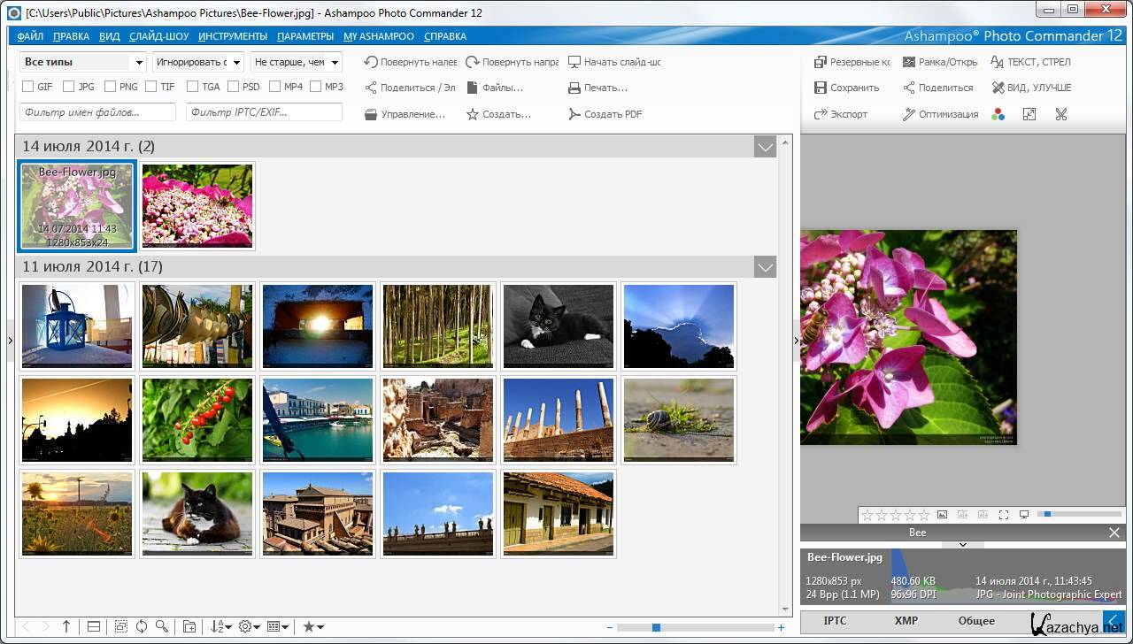Viewport: 1133px width, 644px height.
Task: Click the up-arrow parent folder icon
Action: [x=66, y=626]
